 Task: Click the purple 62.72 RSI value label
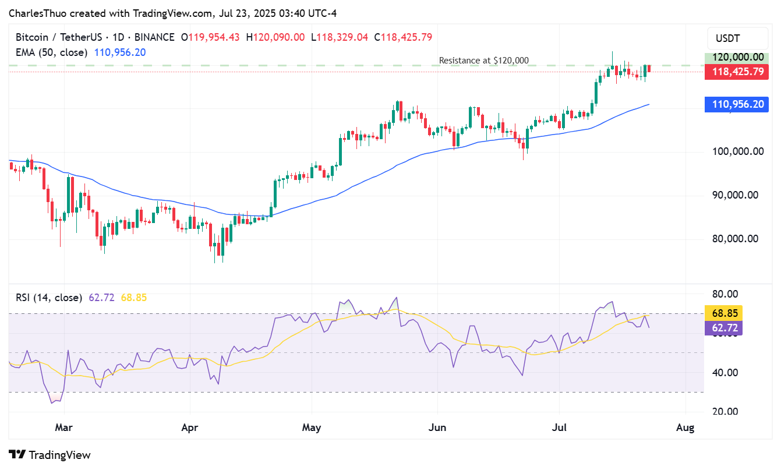[722, 328]
